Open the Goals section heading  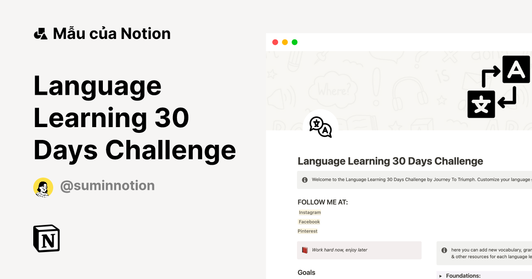click(x=306, y=272)
